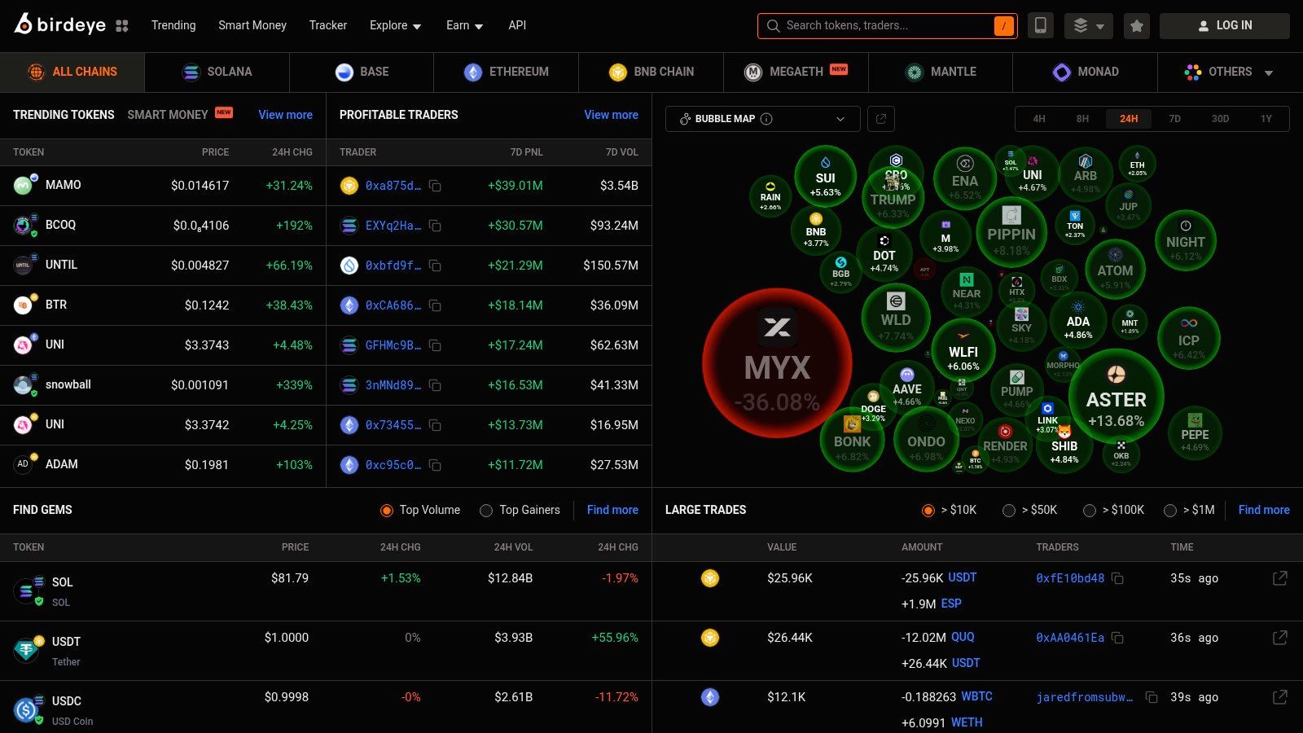Filter large trades to > $100K
Screen dimensions: 1303x733
(x=1090, y=511)
